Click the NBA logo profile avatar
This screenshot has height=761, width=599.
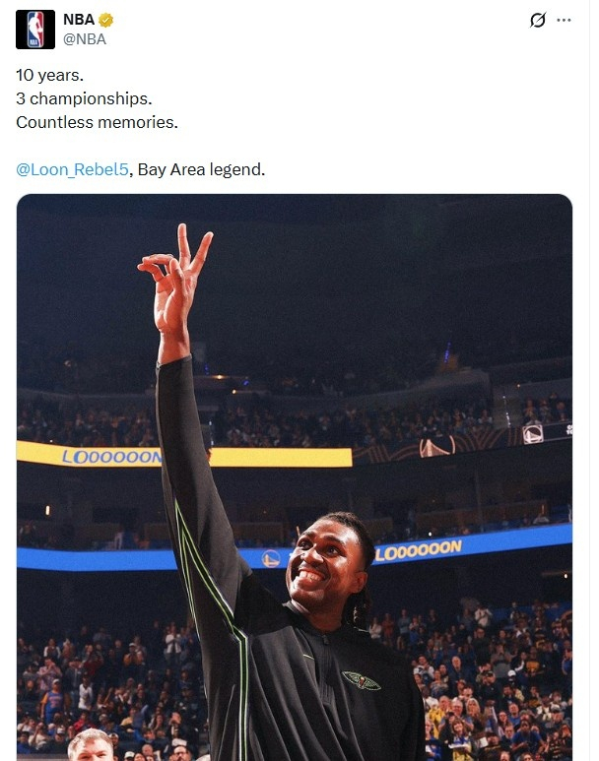(x=34, y=30)
